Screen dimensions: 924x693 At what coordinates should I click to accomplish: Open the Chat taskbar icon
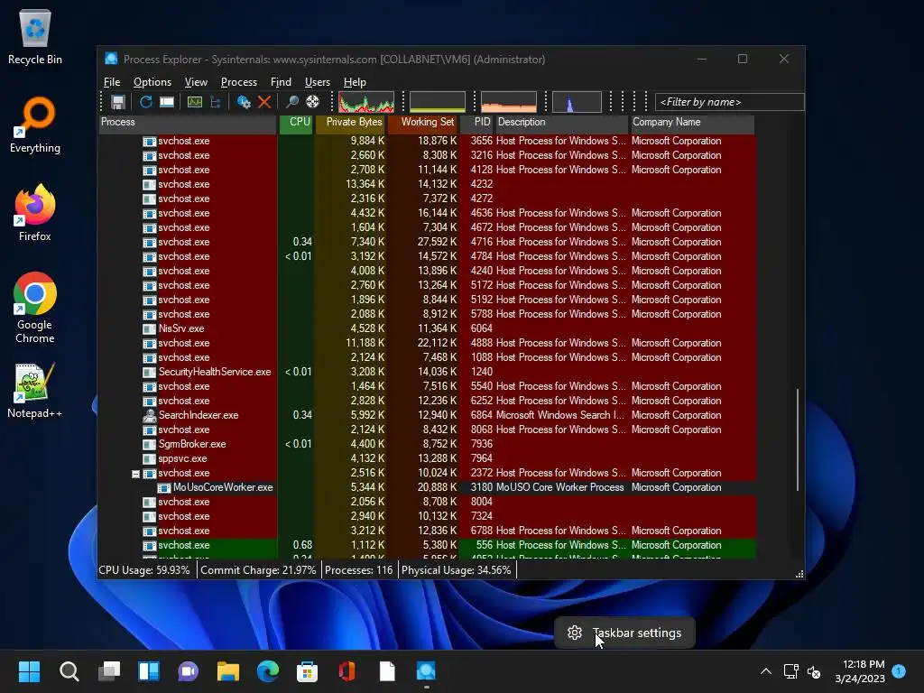pos(188,671)
